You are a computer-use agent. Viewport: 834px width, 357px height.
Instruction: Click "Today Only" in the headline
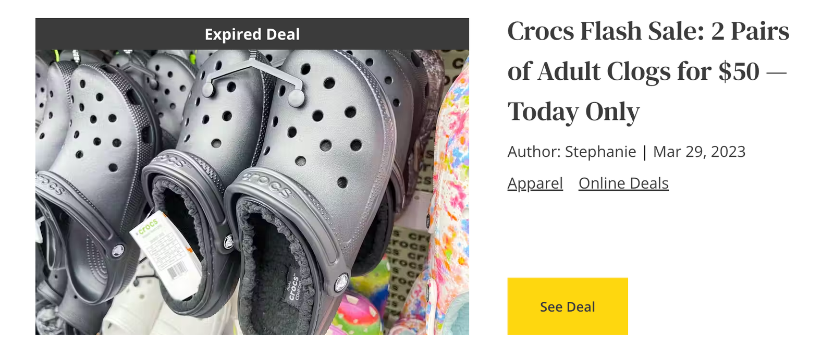point(573,112)
